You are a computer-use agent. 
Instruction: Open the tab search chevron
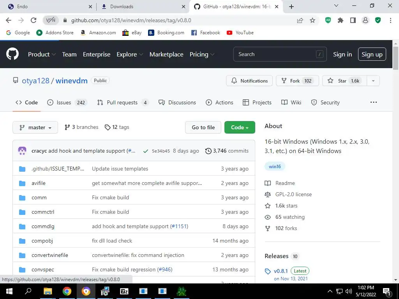tap(336, 5)
